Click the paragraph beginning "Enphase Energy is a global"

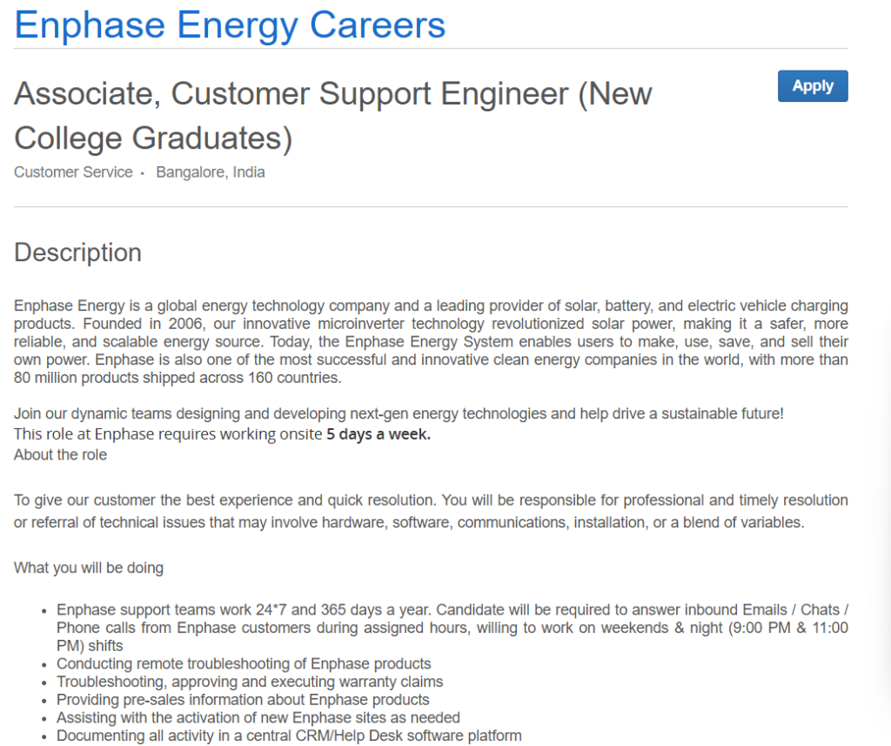pyautogui.click(x=431, y=341)
